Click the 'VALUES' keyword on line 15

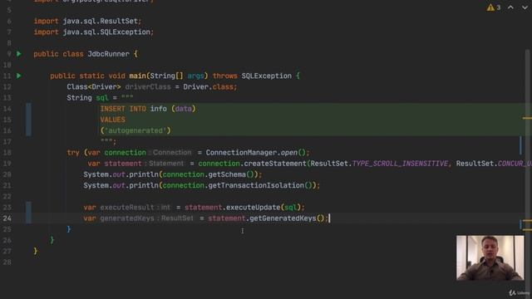113,120
